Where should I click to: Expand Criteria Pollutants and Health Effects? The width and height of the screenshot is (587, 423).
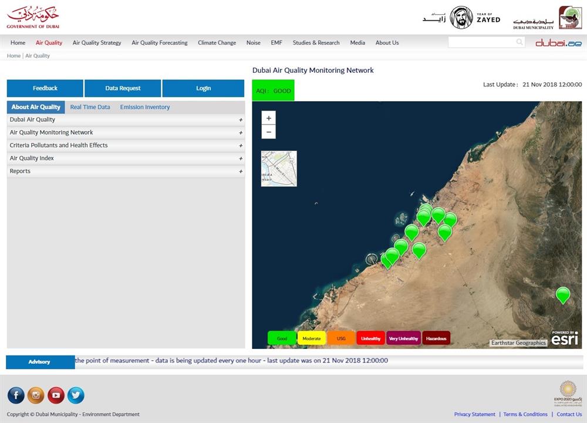[x=126, y=145]
